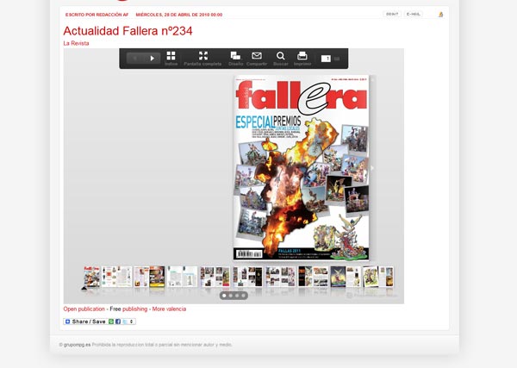Click the Open publication link
This screenshot has width=517, height=368.
pyautogui.click(x=84, y=309)
